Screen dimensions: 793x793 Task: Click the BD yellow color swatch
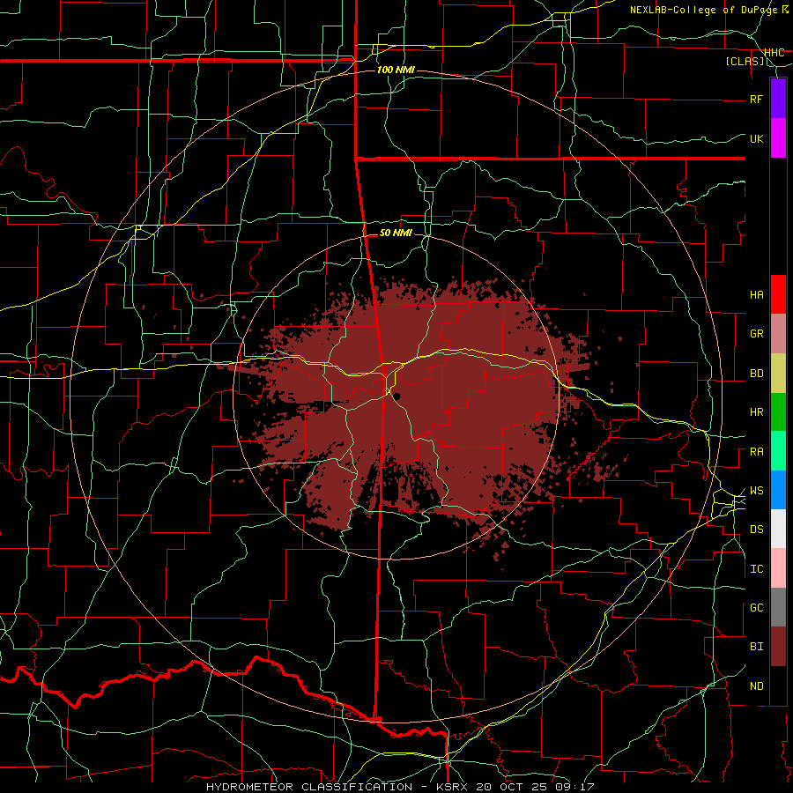[x=778, y=374]
